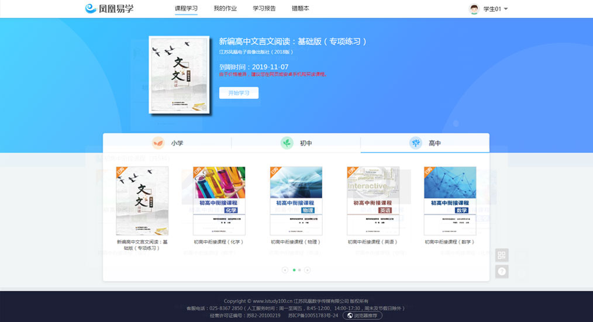
Task: Click the orange 小学 leaf icon
Action: tap(158, 143)
